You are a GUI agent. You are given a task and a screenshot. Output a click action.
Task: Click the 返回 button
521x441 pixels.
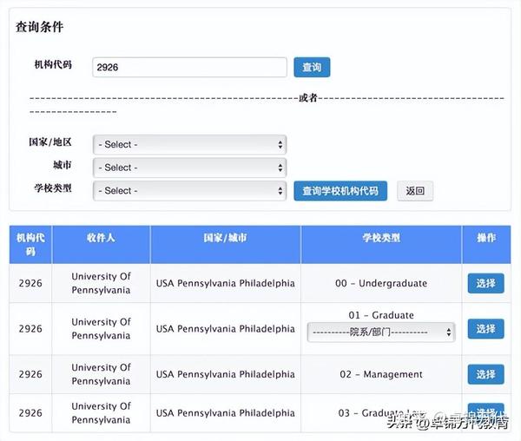point(415,191)
